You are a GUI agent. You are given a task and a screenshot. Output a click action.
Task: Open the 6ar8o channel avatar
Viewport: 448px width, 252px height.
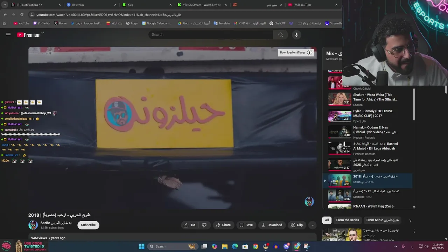(x=33, y=225)
